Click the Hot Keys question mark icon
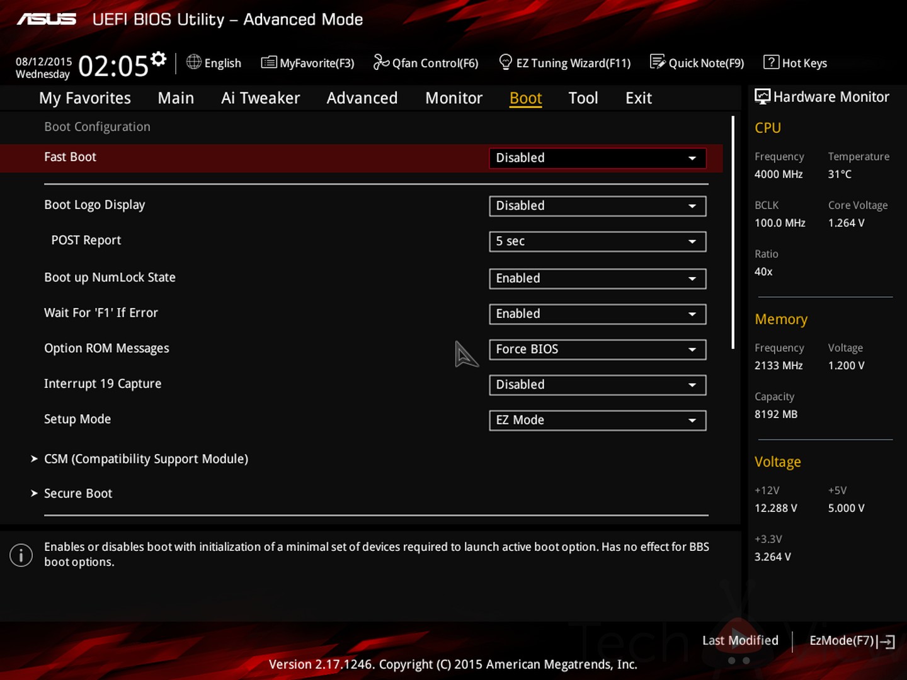The width and height of the screenshot is (907, 680). click(771, 62)
